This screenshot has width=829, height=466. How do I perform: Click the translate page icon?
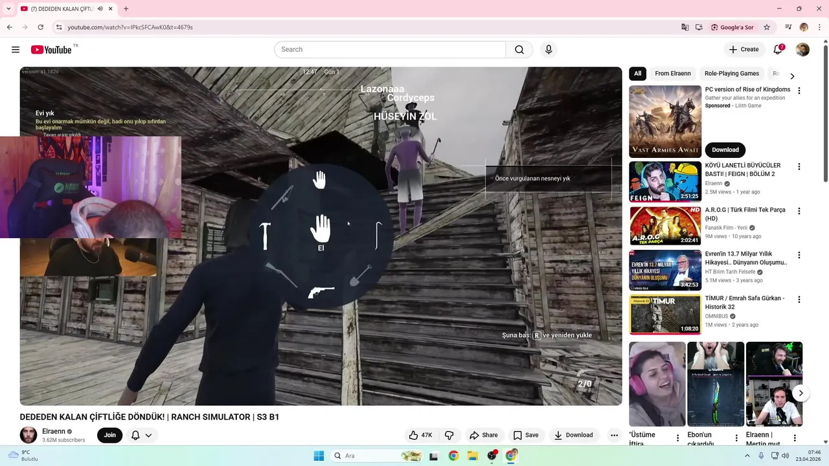click(x=685, y=27)
